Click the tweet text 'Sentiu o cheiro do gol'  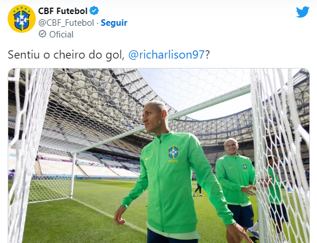(66, 54)
